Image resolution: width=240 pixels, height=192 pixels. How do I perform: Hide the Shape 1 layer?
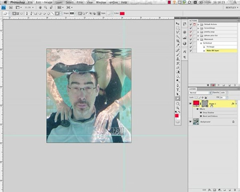[x=190, y=104]
